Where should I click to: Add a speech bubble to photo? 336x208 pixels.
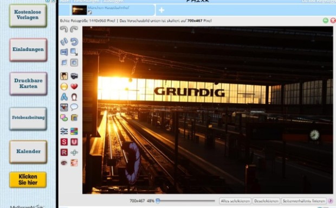click(x=74, y=107)
